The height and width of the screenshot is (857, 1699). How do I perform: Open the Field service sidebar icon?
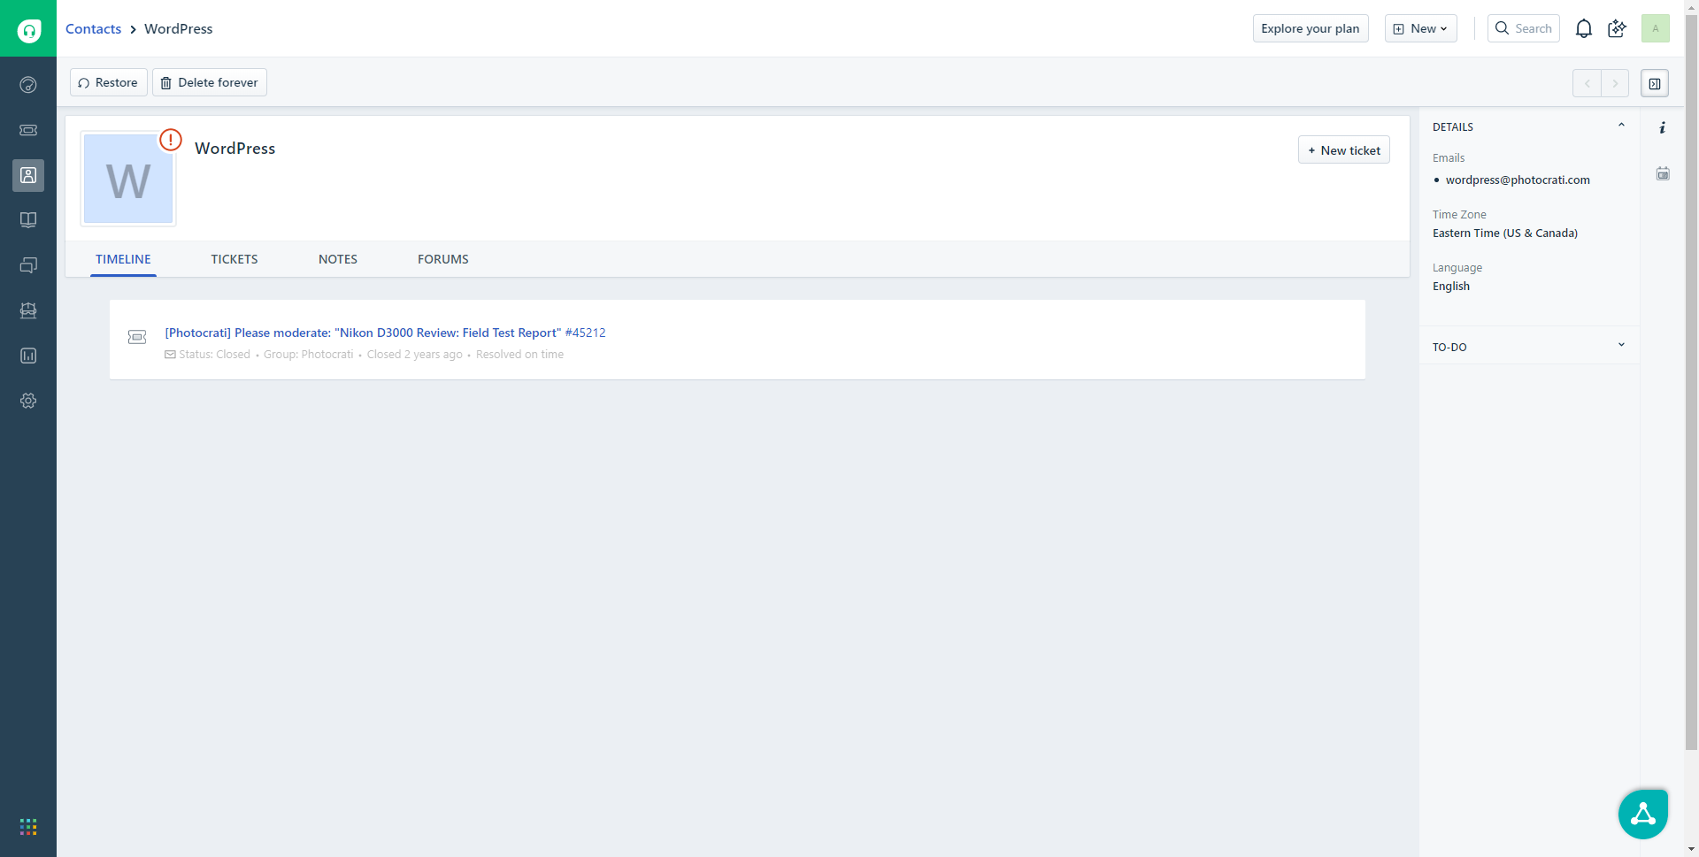[28, 310]
